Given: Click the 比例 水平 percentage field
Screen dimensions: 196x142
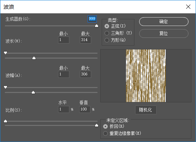Looking at the screenshot, I should click(64, 109).
